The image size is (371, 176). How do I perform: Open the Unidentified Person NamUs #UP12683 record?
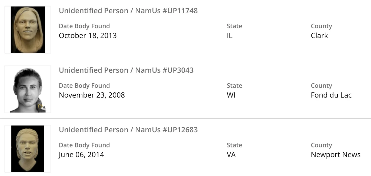coord(128,130)
